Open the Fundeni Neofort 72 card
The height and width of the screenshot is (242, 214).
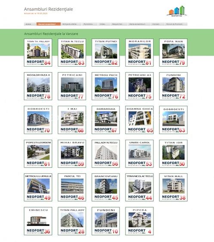point(173,86)
